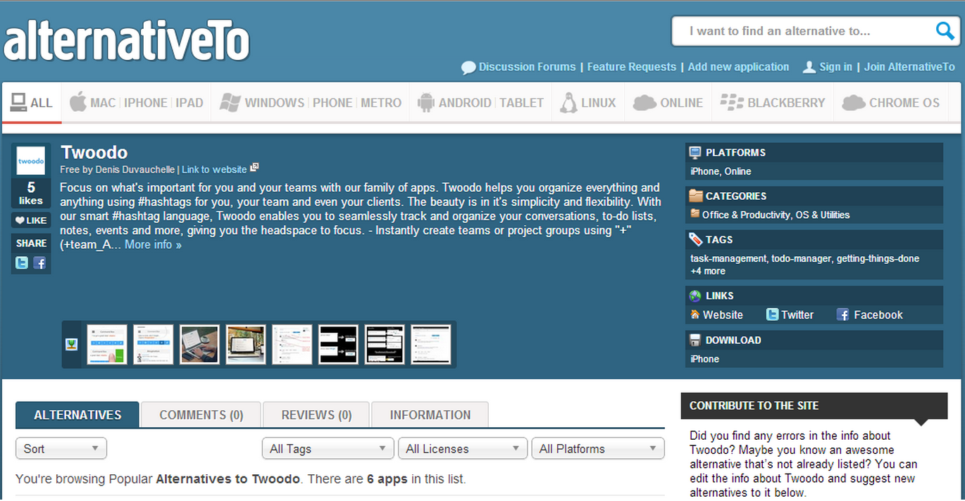Open the Sort dropdown
The image size is (965, 501).
[x=61, y=448]
